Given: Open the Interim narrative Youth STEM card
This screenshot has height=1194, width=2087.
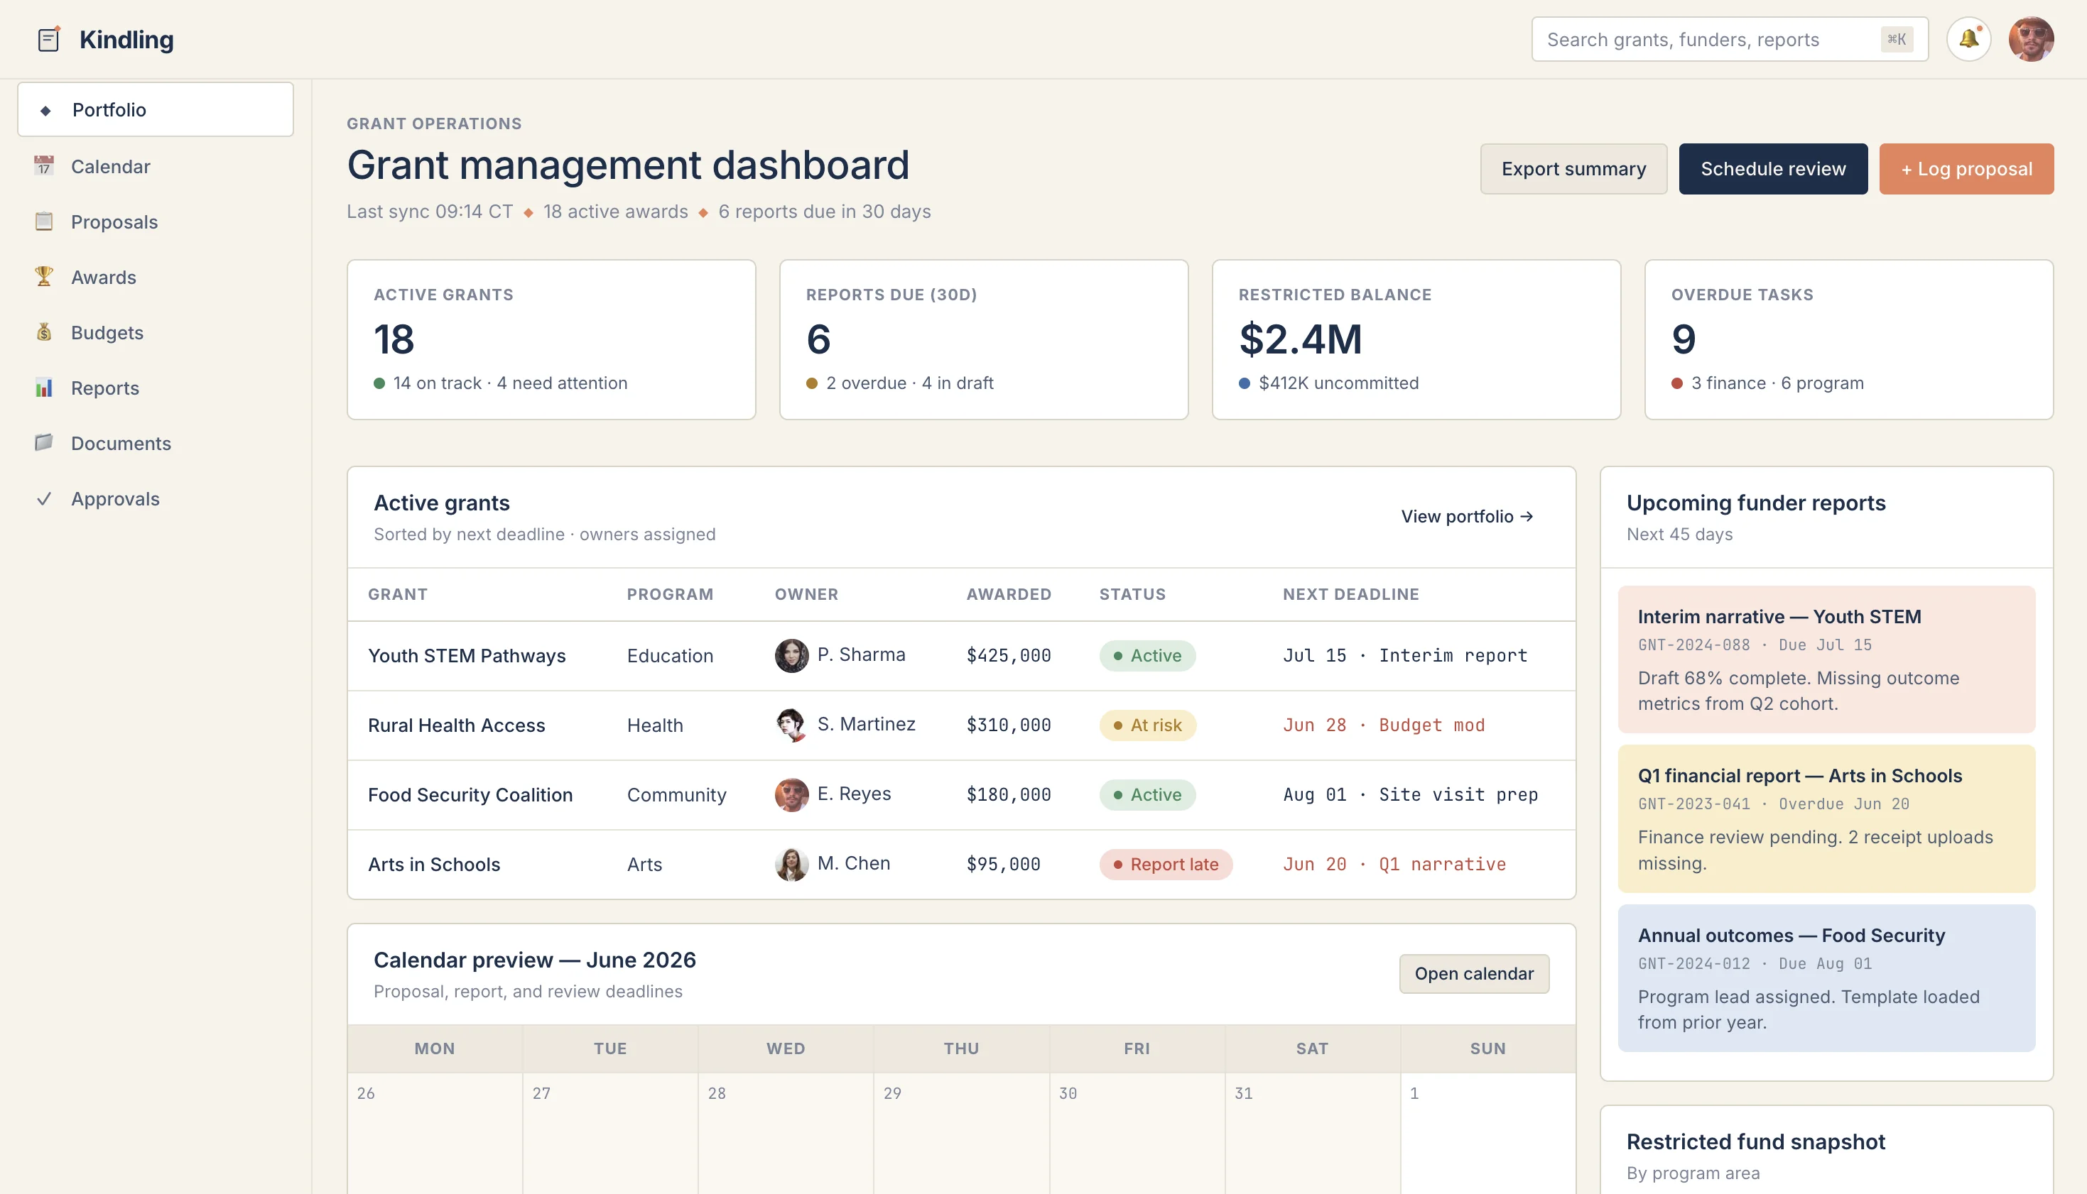Looking at the screenshot, I should point(1826,659).
